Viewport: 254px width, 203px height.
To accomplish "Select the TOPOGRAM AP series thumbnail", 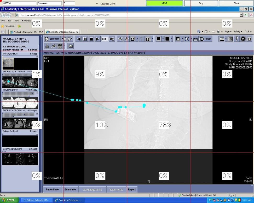I will point(8,64).
